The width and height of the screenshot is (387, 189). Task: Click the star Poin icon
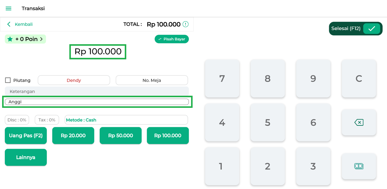point(10,39)
